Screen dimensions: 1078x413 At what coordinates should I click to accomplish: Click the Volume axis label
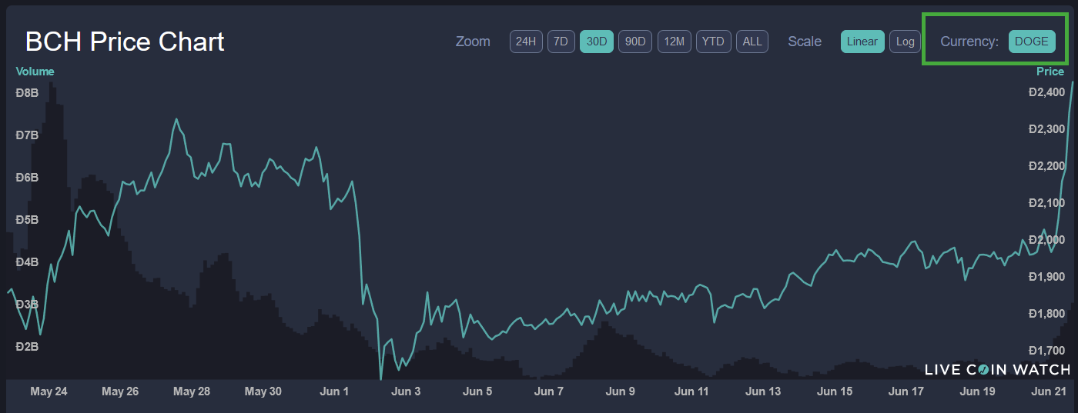click(35, 72)
